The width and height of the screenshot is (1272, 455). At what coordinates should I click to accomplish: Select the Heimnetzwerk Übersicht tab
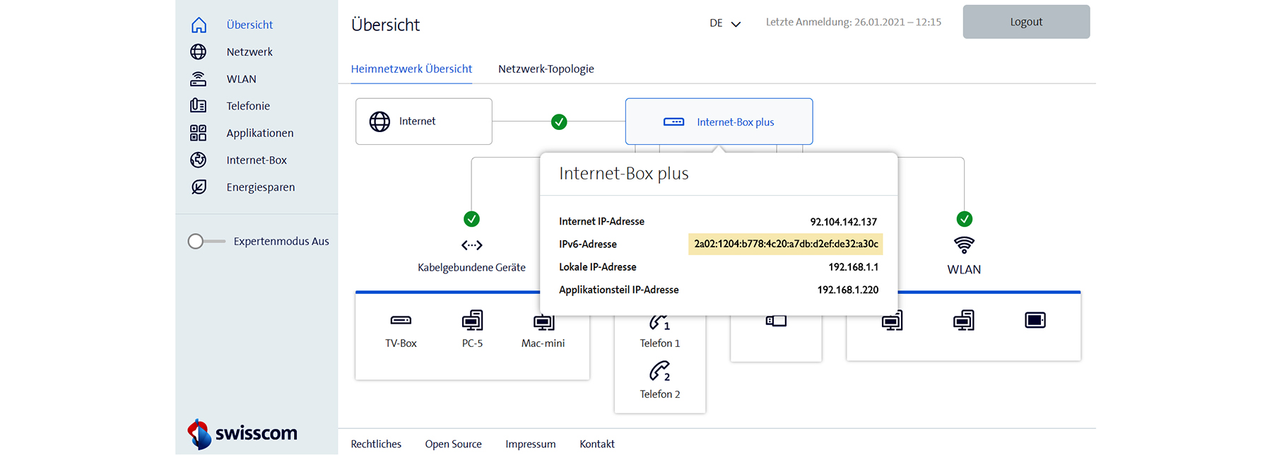[x=411, y=69]
